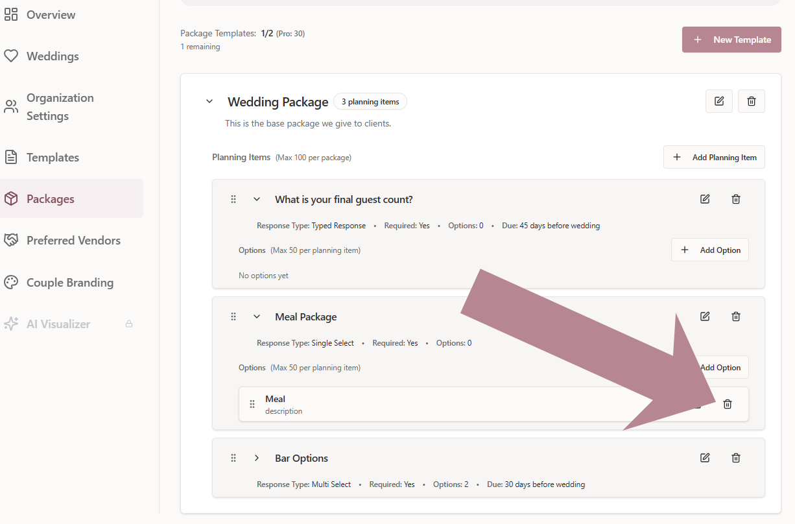The width and height of the screenshot is (795, 524).
Task: Delete the Bar Options planning item
Action: click(736, 458)
